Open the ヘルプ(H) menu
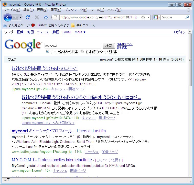Screen dimensions: 194x185 point(114,10)
